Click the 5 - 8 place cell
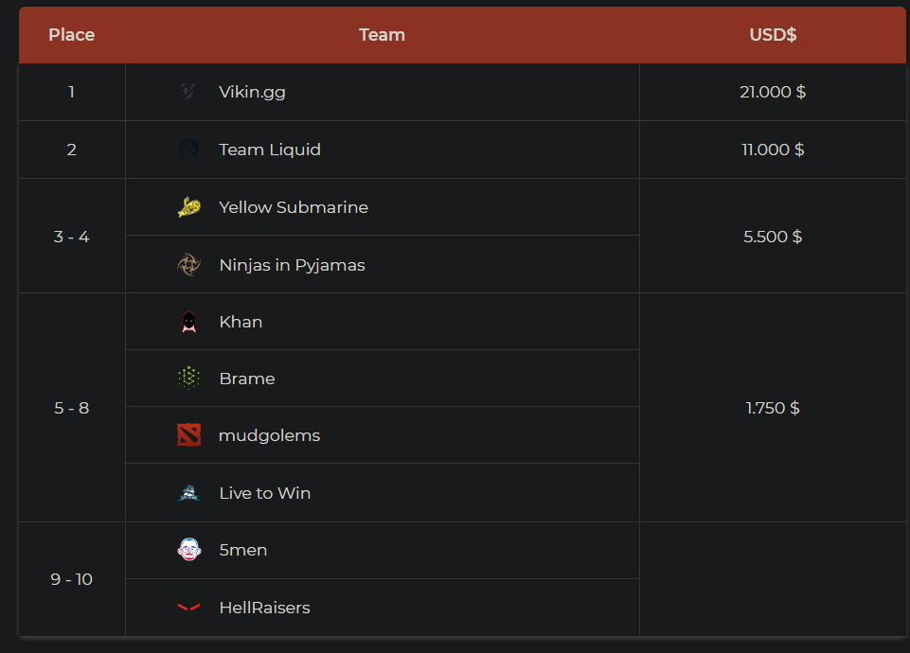 click(x=72, y=408)
